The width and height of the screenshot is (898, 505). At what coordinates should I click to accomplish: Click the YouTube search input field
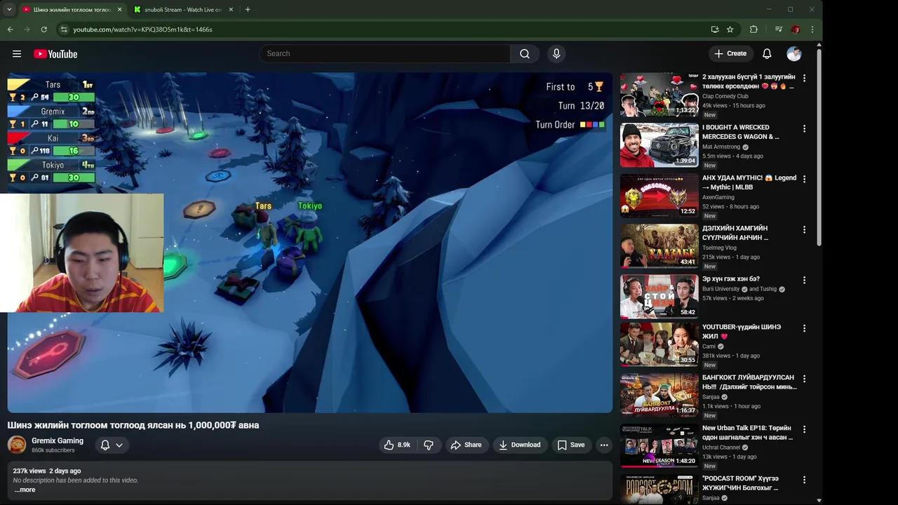pos(385,54)
